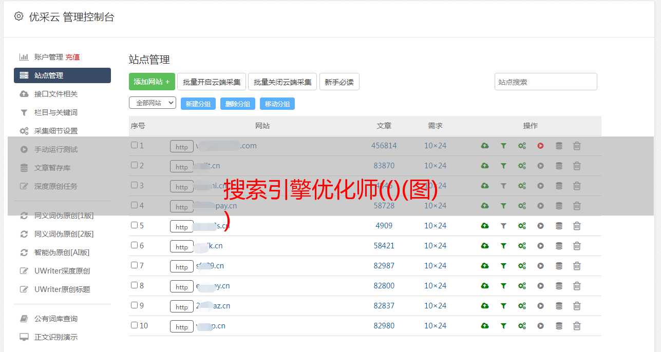Focus the 站点搜索 search field
Image resolution: width=661 pixels, height=352 pixels.
coord(546,82)
